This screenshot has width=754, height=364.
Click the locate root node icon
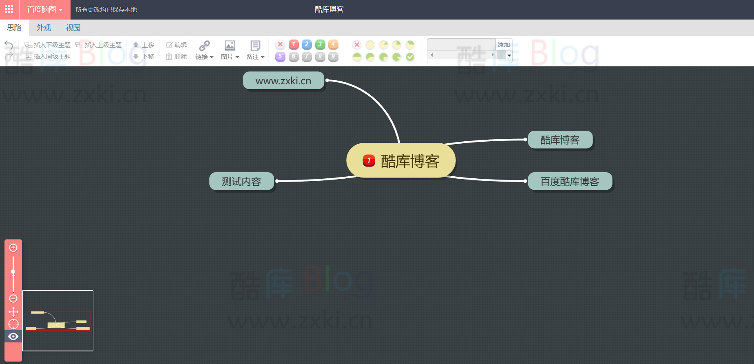pyautogui.click(x=13, y=324)
